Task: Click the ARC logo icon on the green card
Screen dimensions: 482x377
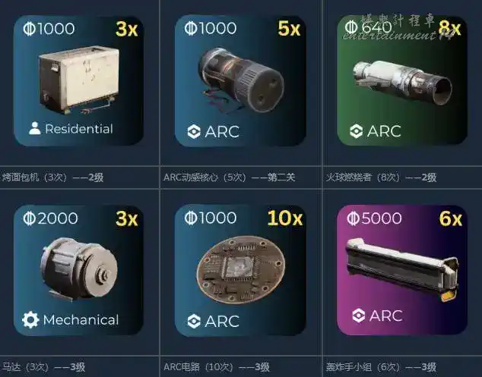Action: (357, 131)
